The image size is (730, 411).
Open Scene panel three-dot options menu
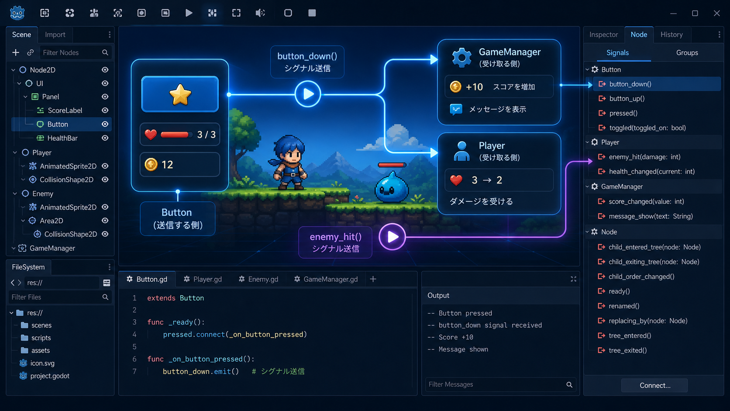(109, 35)
